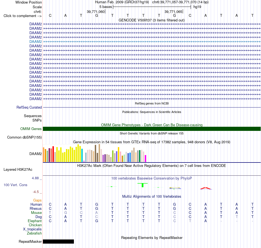261x248 pixels.
Task: Click 'Click to complement -->' to flip bases
Action: click(23, 16)
